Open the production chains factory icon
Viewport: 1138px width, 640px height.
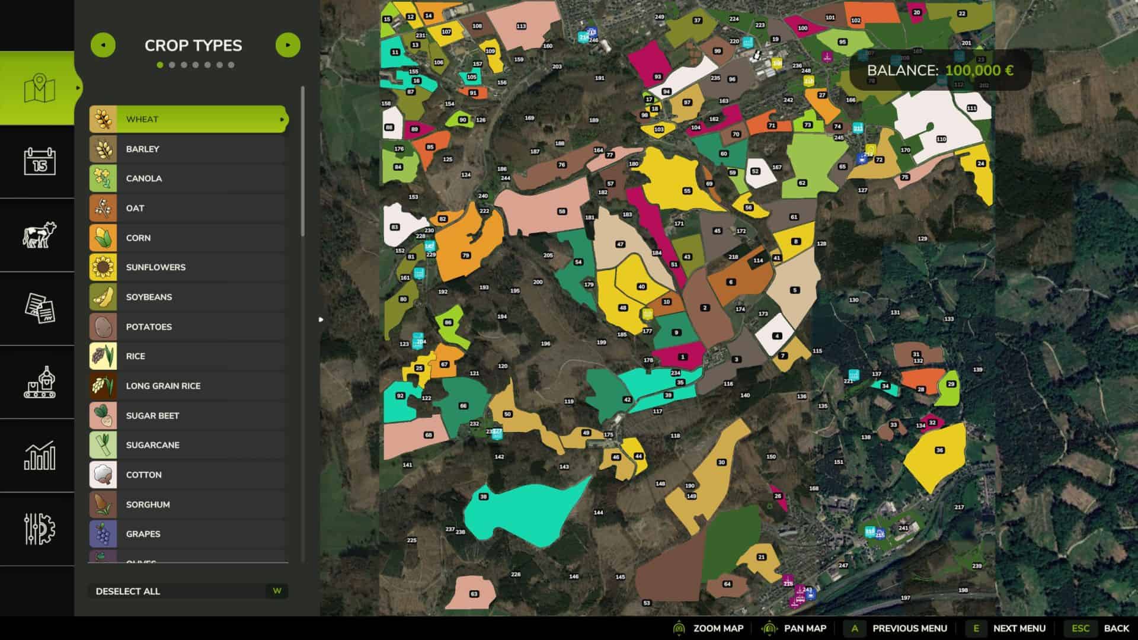click(39, 382)
